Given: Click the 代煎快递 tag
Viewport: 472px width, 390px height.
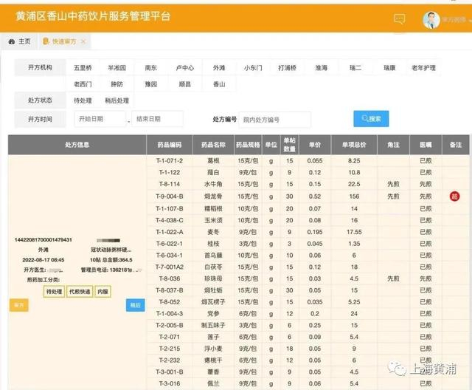Looking at the screenshot, I should [80, 292].
